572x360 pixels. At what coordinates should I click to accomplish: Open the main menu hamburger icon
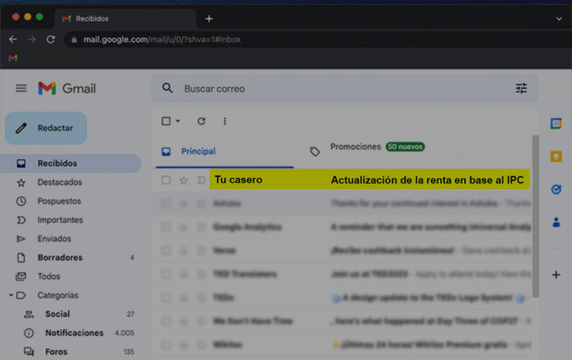click(21, 88)
